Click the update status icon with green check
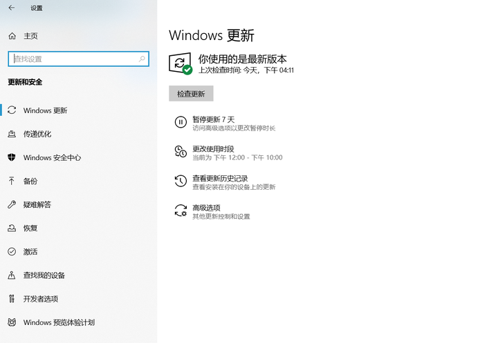Image resolution: width=498 pixels, height=343 pixels. (181, 63)
